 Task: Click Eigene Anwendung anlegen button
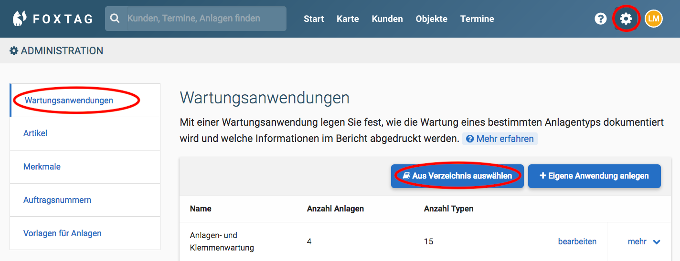click(595, 176)
